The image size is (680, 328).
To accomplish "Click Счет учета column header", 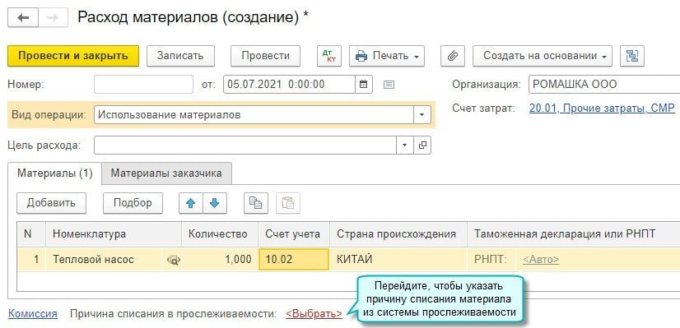I will click(294, 234).
